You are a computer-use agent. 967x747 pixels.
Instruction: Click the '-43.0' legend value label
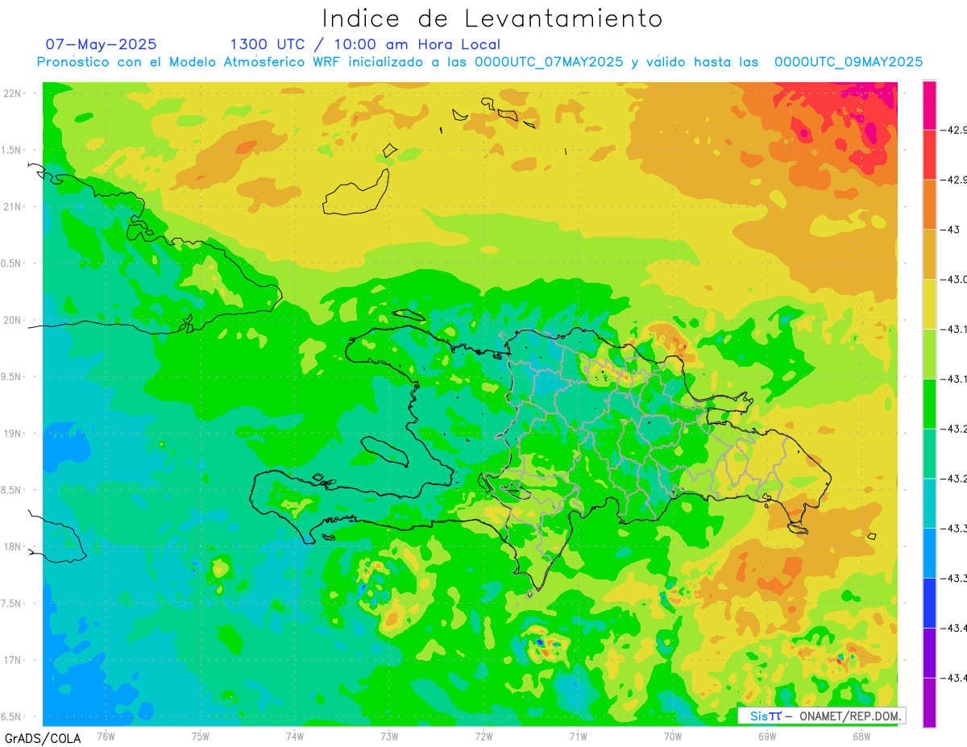tap(954, 280)
